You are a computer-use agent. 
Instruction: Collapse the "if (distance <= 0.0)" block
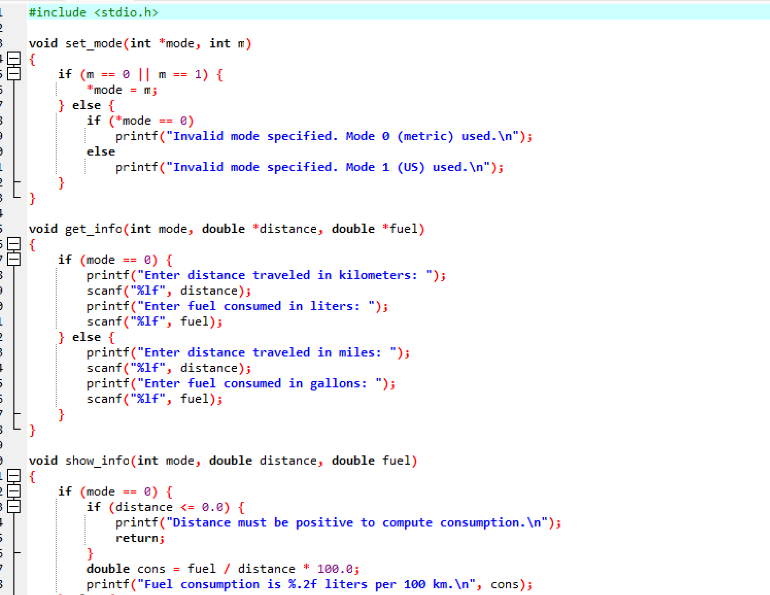pyautogui.click(x=14, y=507)
